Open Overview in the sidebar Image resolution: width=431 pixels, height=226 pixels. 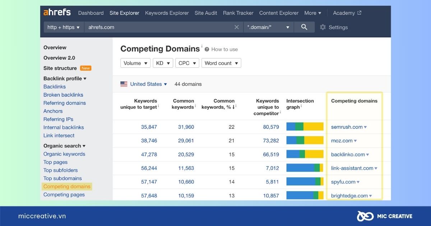(x=55, y=48)
